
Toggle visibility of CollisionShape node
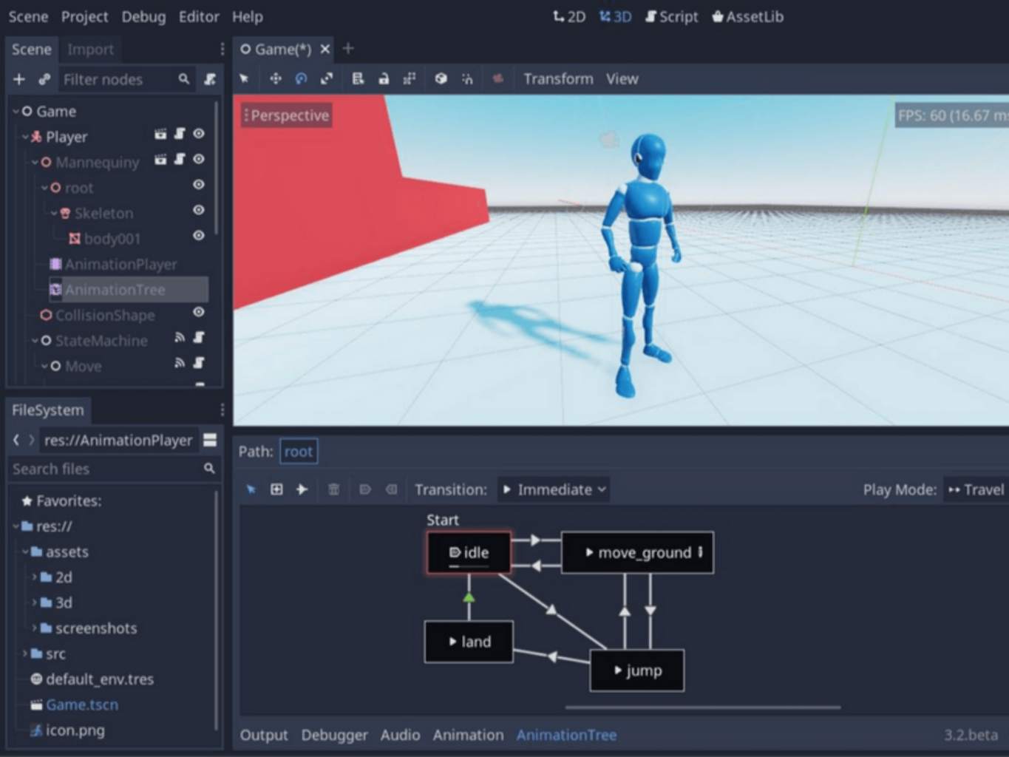coord(199,313)
